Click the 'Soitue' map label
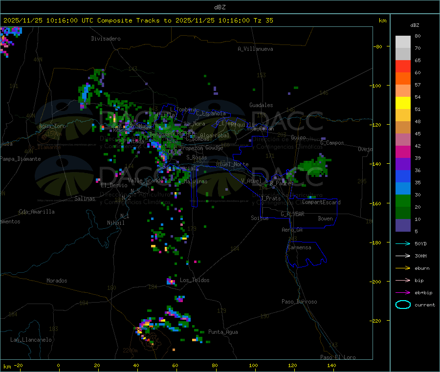440x372 pixels. 260,218
